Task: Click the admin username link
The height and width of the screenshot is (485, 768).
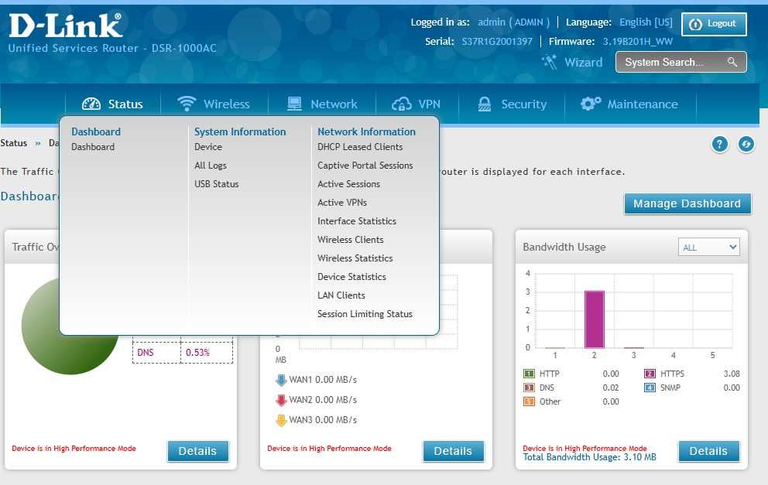Action: [492, 22]
